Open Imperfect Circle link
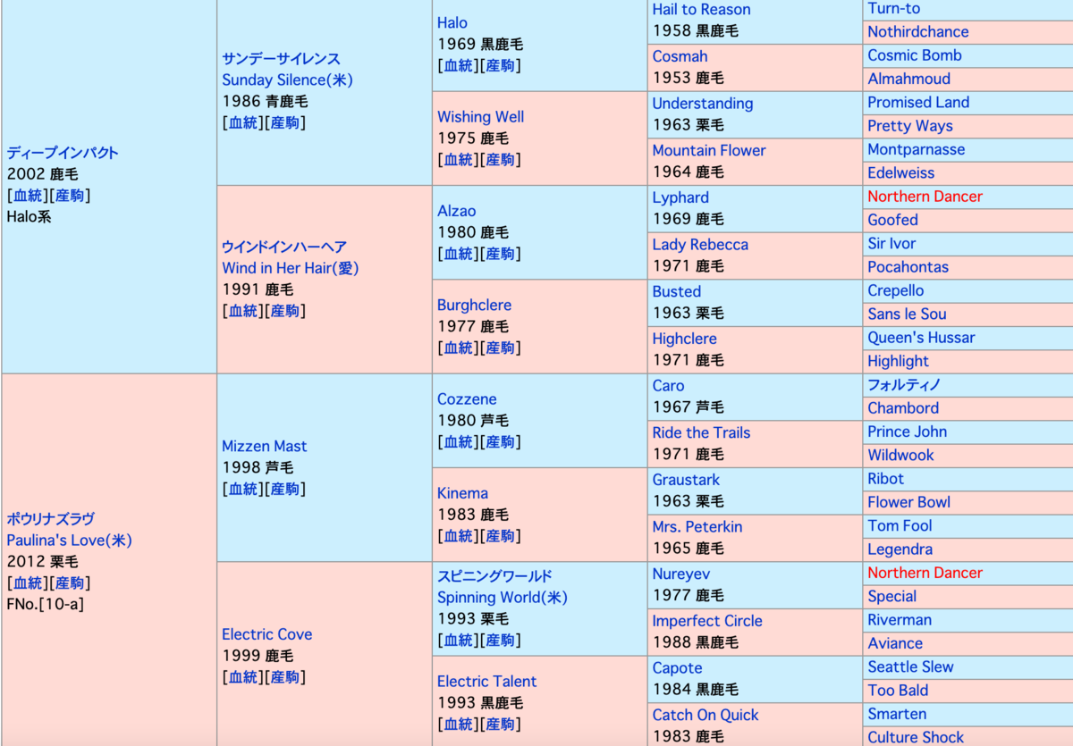1073x746 pixels. coord(708,621)
